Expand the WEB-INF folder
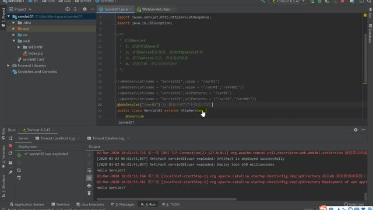This screenshot has height=210, width=373. click(19, 47)
